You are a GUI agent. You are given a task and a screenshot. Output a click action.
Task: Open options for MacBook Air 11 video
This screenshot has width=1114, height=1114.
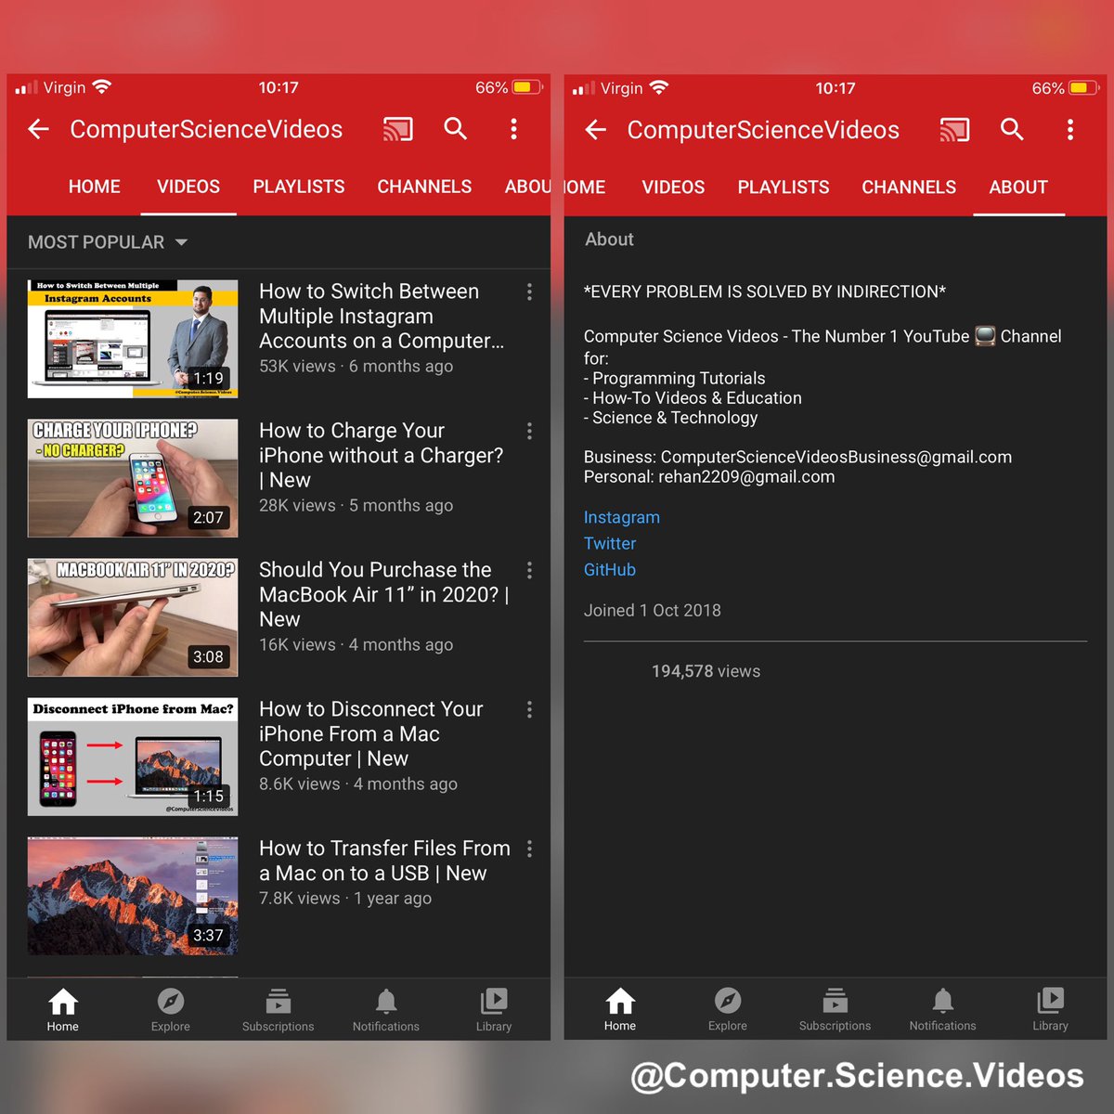pos(529,570)
